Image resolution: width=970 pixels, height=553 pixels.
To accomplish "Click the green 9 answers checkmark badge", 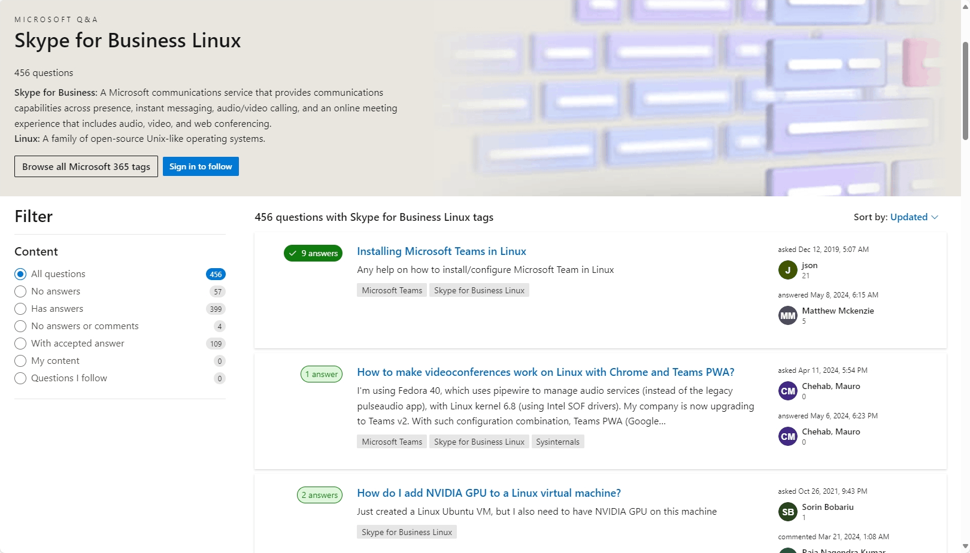I will [313, 253].
